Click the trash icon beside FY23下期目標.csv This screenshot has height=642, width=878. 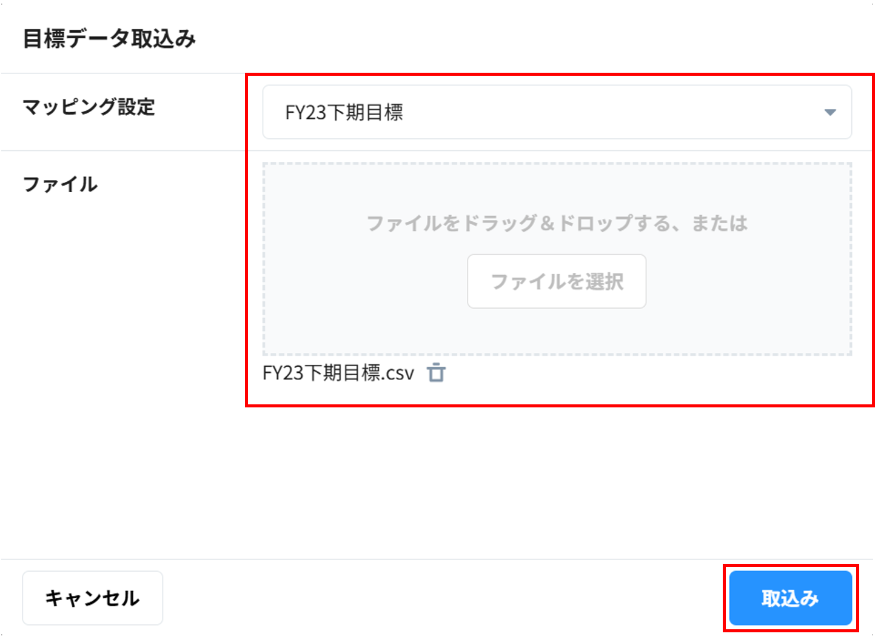pyautogui.click(x=436, y=373)
